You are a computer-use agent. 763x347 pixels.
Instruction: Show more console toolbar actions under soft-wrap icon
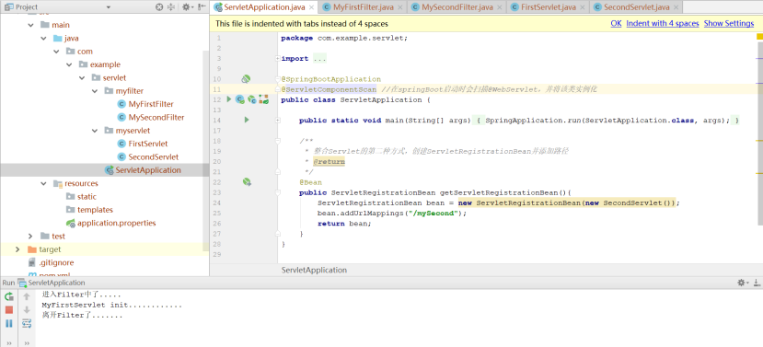point(27,342)
